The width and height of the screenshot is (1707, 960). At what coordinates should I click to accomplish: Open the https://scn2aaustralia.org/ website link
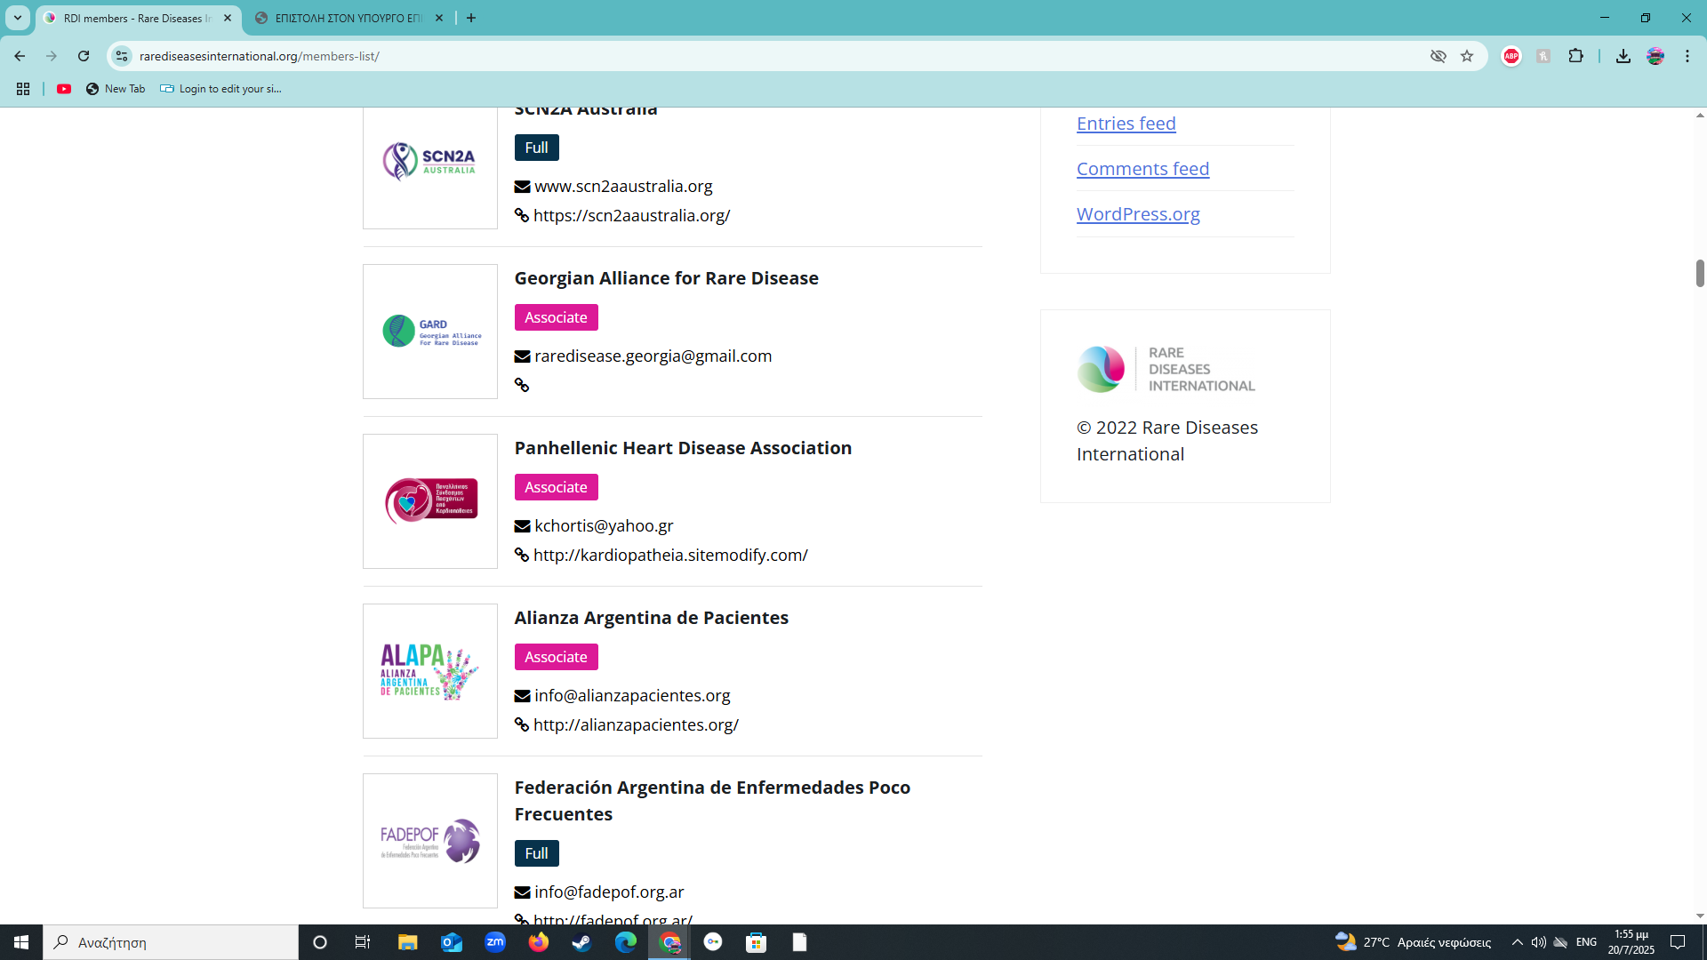click(631, 216)
